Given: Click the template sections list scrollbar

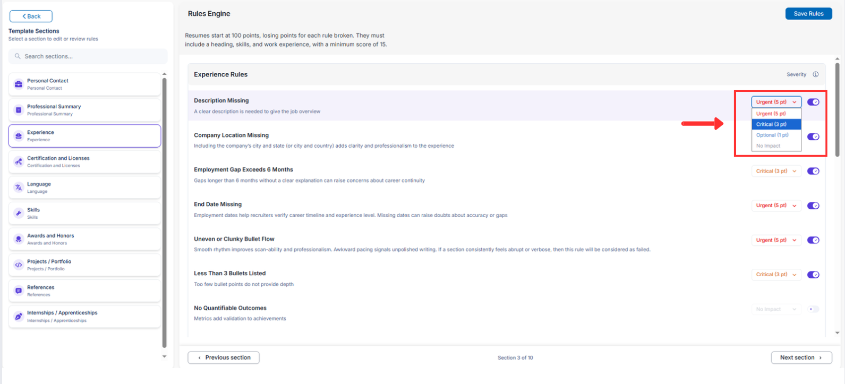Looking at the screenshot, I should pyautogui.click(x=164, y=212).
